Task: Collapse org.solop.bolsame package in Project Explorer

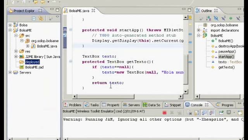Action: click(22, 40)
